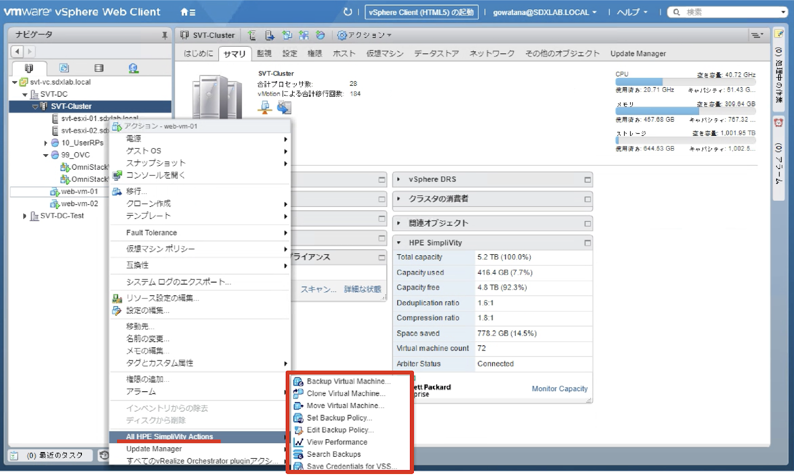Minimize the HPE SimpliVity panel

pos(588,243)
